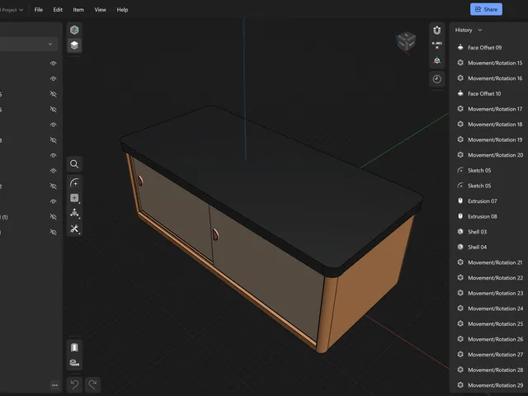Click the axis orientation icon below grid value

[x=437, y=60]
